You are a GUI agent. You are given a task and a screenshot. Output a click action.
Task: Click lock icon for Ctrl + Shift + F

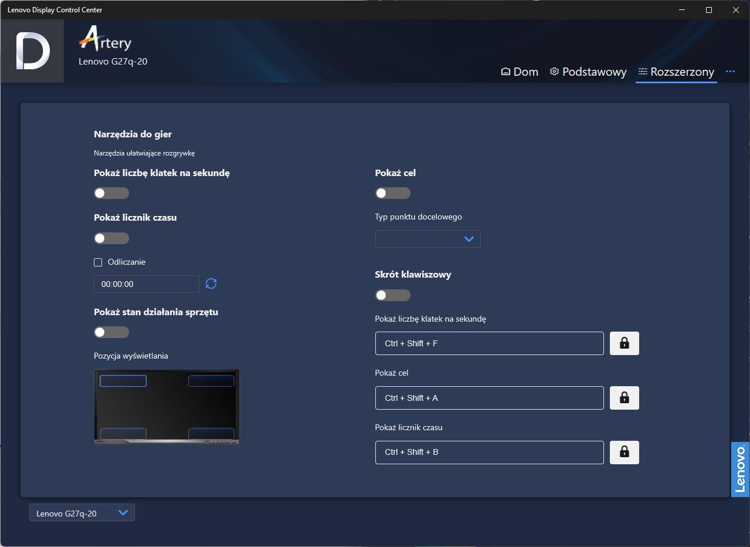(625, 343)
